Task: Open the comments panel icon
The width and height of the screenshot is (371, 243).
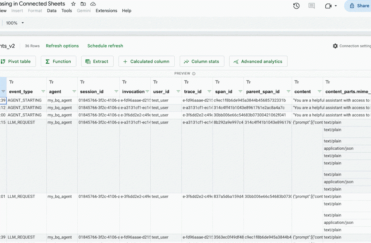Action: [x=311, y=6]
